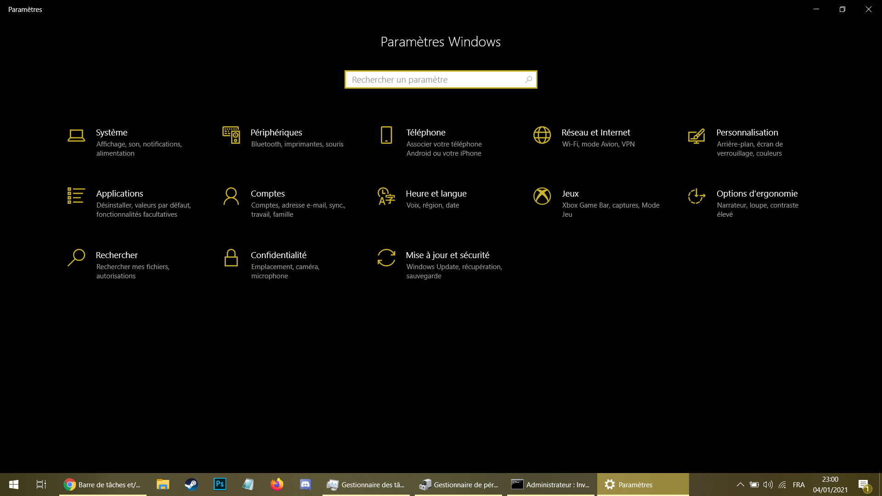Focus the Rechercher un paramètre field
Screen dimensions: 882x496
click(x=434, y=79)
